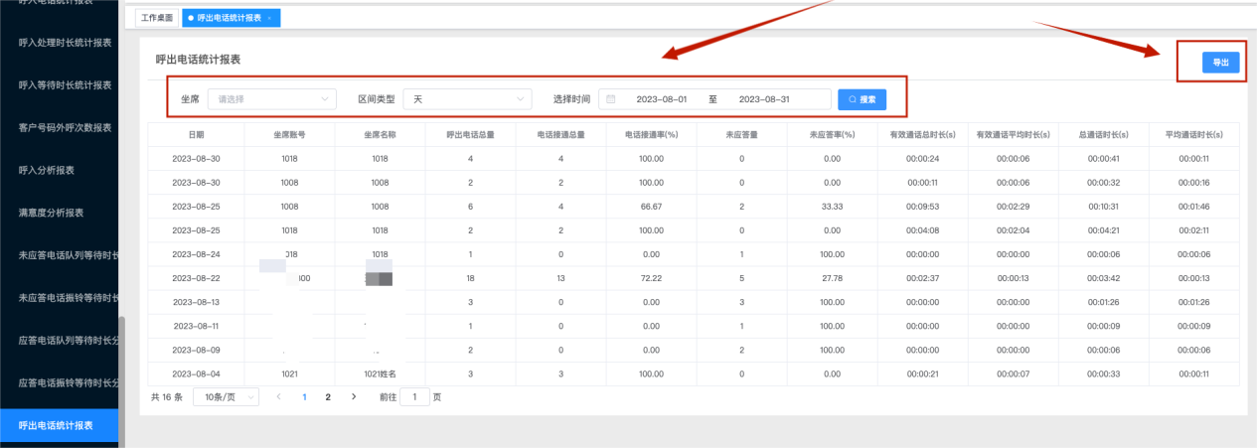Switch to the 工作桌面 tab

click(x=157, y=18)
